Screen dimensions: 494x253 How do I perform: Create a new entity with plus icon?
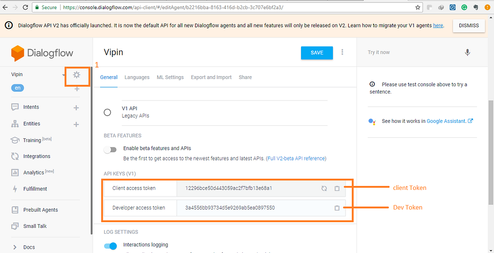point(76,124)
